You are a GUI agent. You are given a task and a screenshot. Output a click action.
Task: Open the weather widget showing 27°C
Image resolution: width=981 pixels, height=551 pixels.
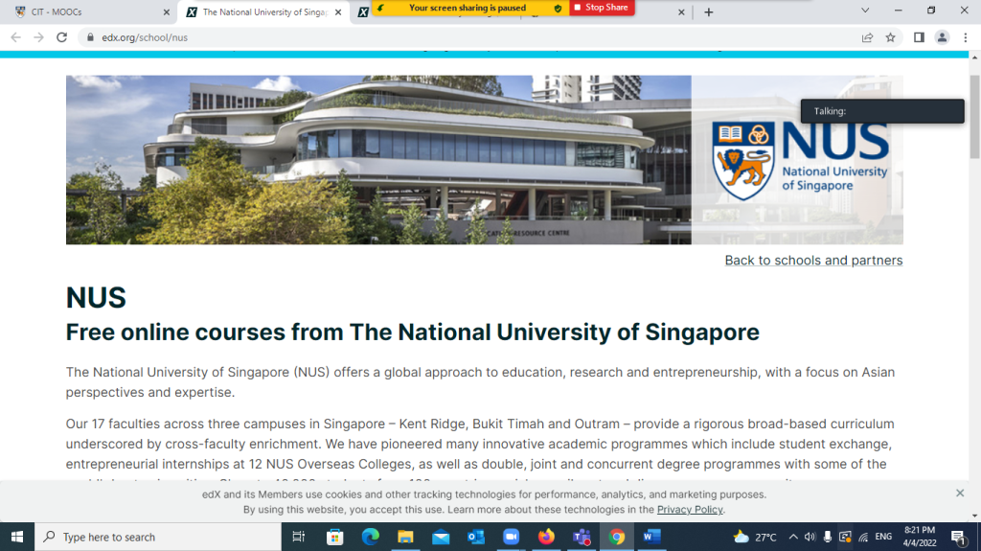click(x=755, y=537)
